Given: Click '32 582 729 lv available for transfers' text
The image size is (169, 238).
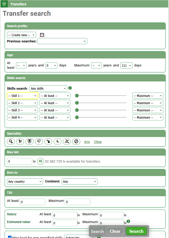Looking at the screenshot, I should point(73,161).
